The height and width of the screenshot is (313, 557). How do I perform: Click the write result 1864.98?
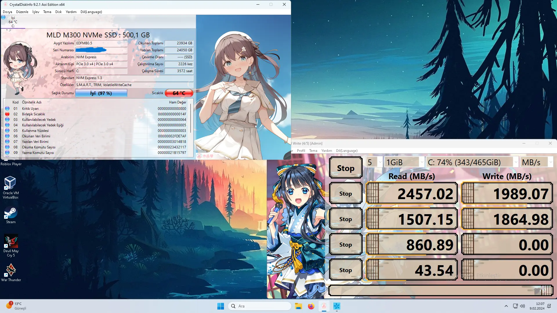507,219
